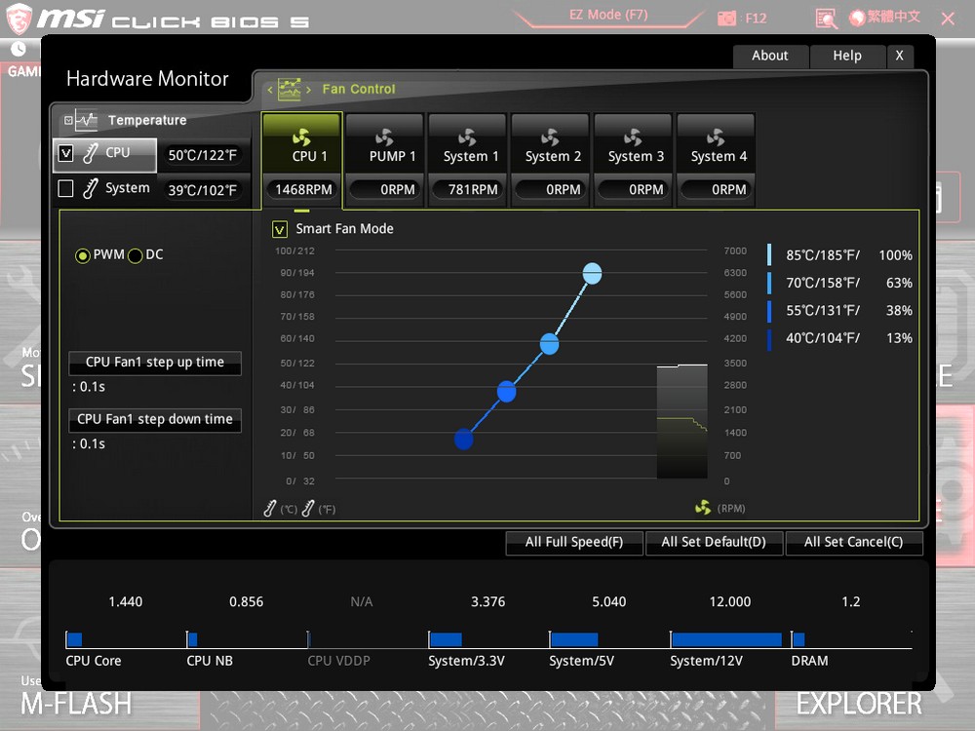The height and width of the screenshot is (731, 975).
Task: Open the System 4 fan icon
Action: click(716, 137)
